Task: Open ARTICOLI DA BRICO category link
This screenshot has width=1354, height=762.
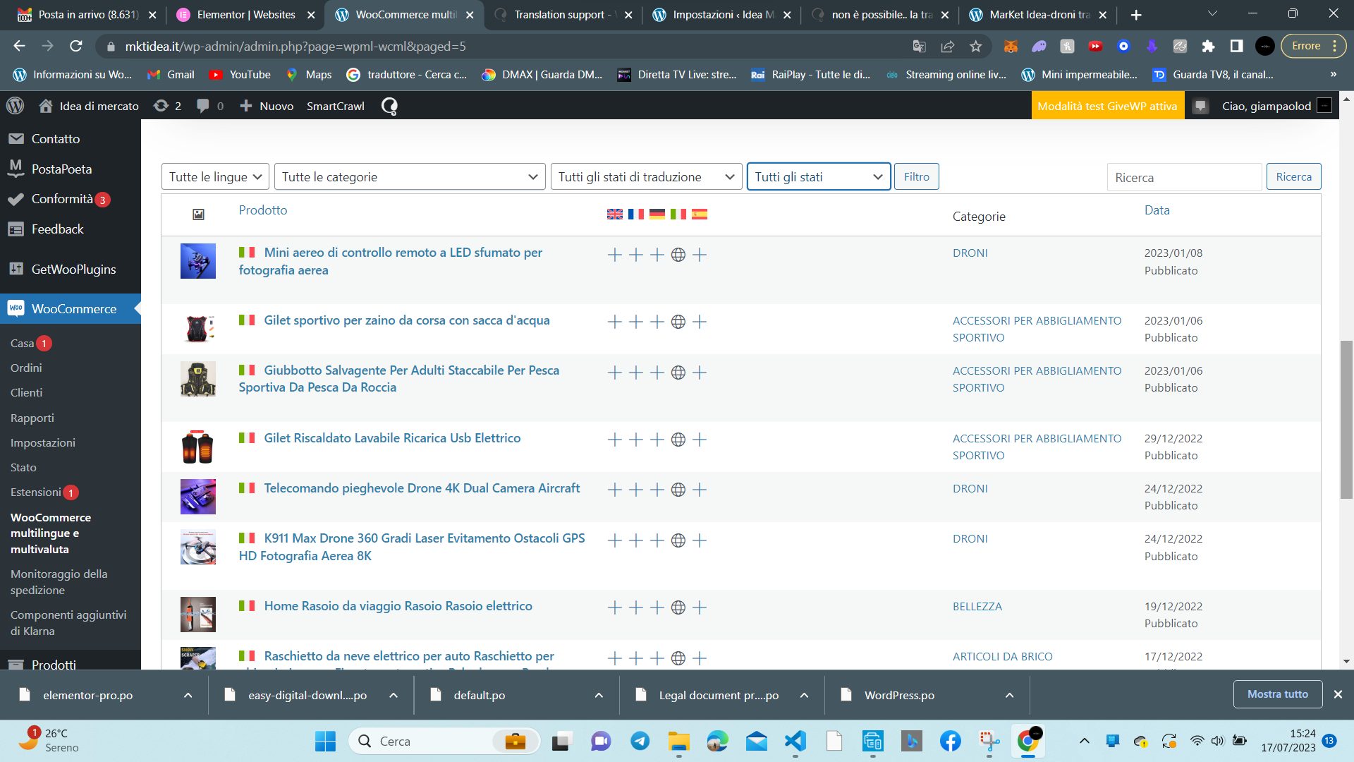Action: (1002, 656)
